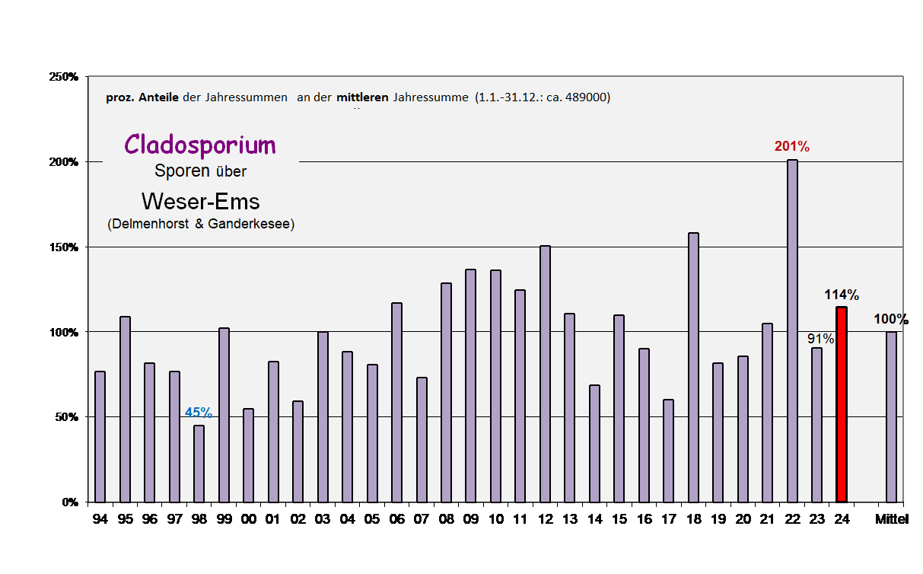Click the bar for year 23
The image size is (923, 574).
pos(817,425)
